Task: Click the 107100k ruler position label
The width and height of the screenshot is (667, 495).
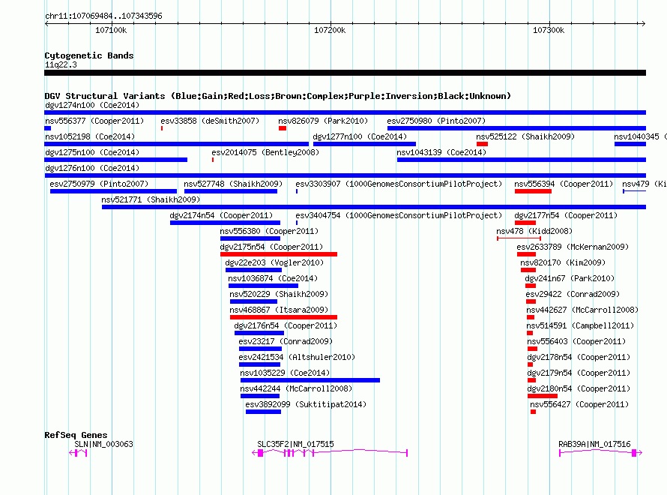Action: 111,30
